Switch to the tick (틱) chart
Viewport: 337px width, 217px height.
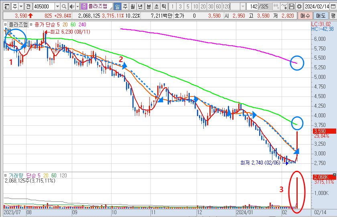tap(164, 7)
